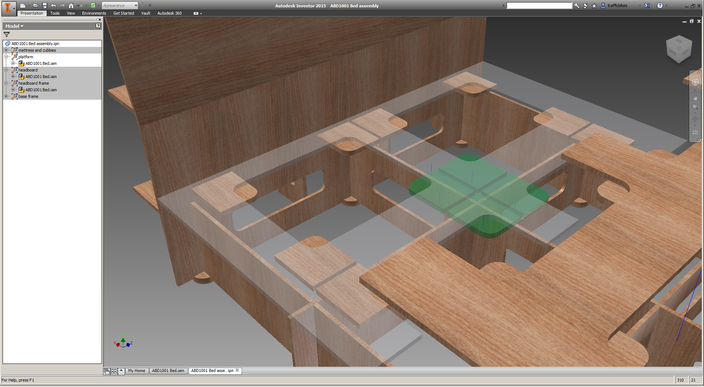Open the Model browser dropdown
This screenshot has width=704, height=387.
[x=14, y=26]
